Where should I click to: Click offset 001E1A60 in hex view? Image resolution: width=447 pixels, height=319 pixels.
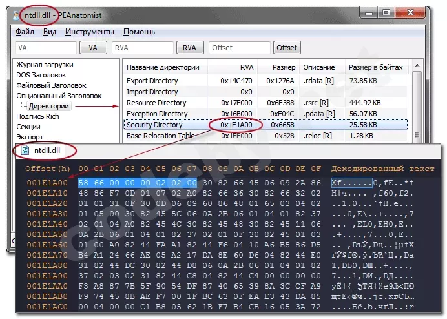(x=47, y=245)
